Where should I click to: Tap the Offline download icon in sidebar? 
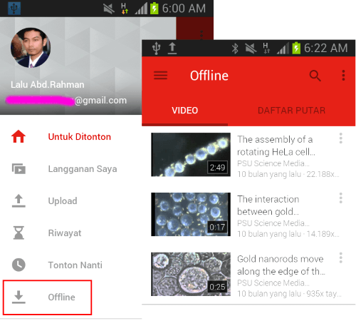19,297
